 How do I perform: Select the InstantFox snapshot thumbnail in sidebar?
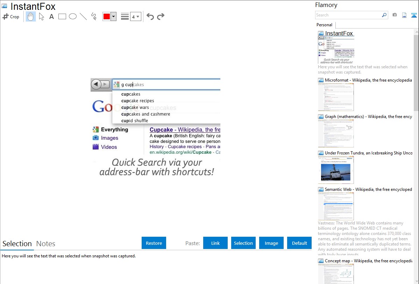tap(336, 50)
